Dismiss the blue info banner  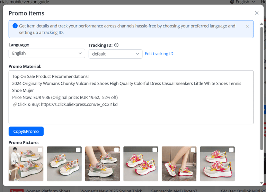247,26
